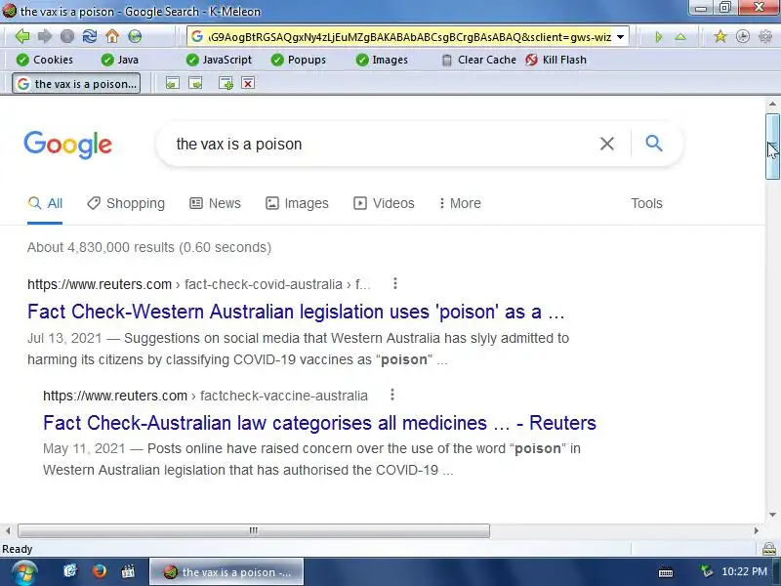781x586 pixels.
Task: Close current tab with the red X icon
Action: coord(248,83)
